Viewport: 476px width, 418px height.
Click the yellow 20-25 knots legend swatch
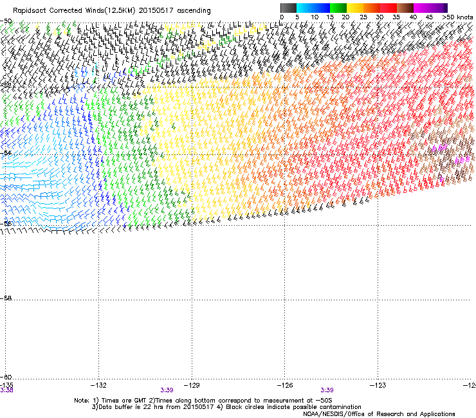[355, 8]
